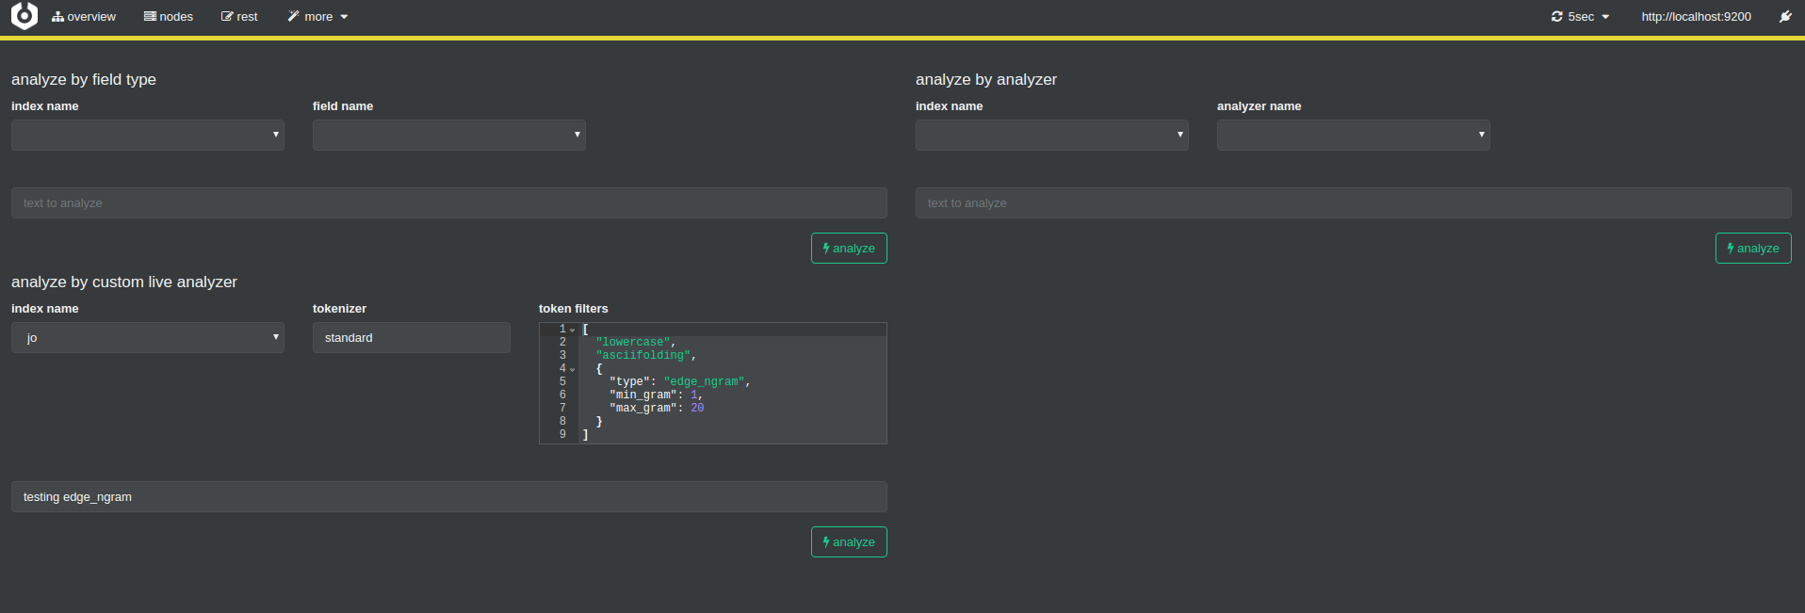Run analyze for the custom live analyzer
This screenshot has width=1805, height=613.
849,542
